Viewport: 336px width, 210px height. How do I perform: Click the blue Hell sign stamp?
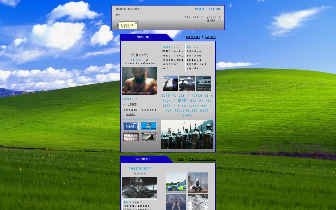[131, 126]
